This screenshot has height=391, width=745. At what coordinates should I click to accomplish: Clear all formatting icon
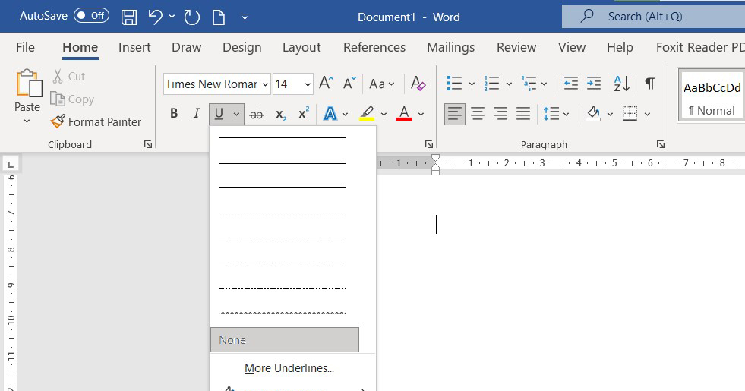coord(418,84)
